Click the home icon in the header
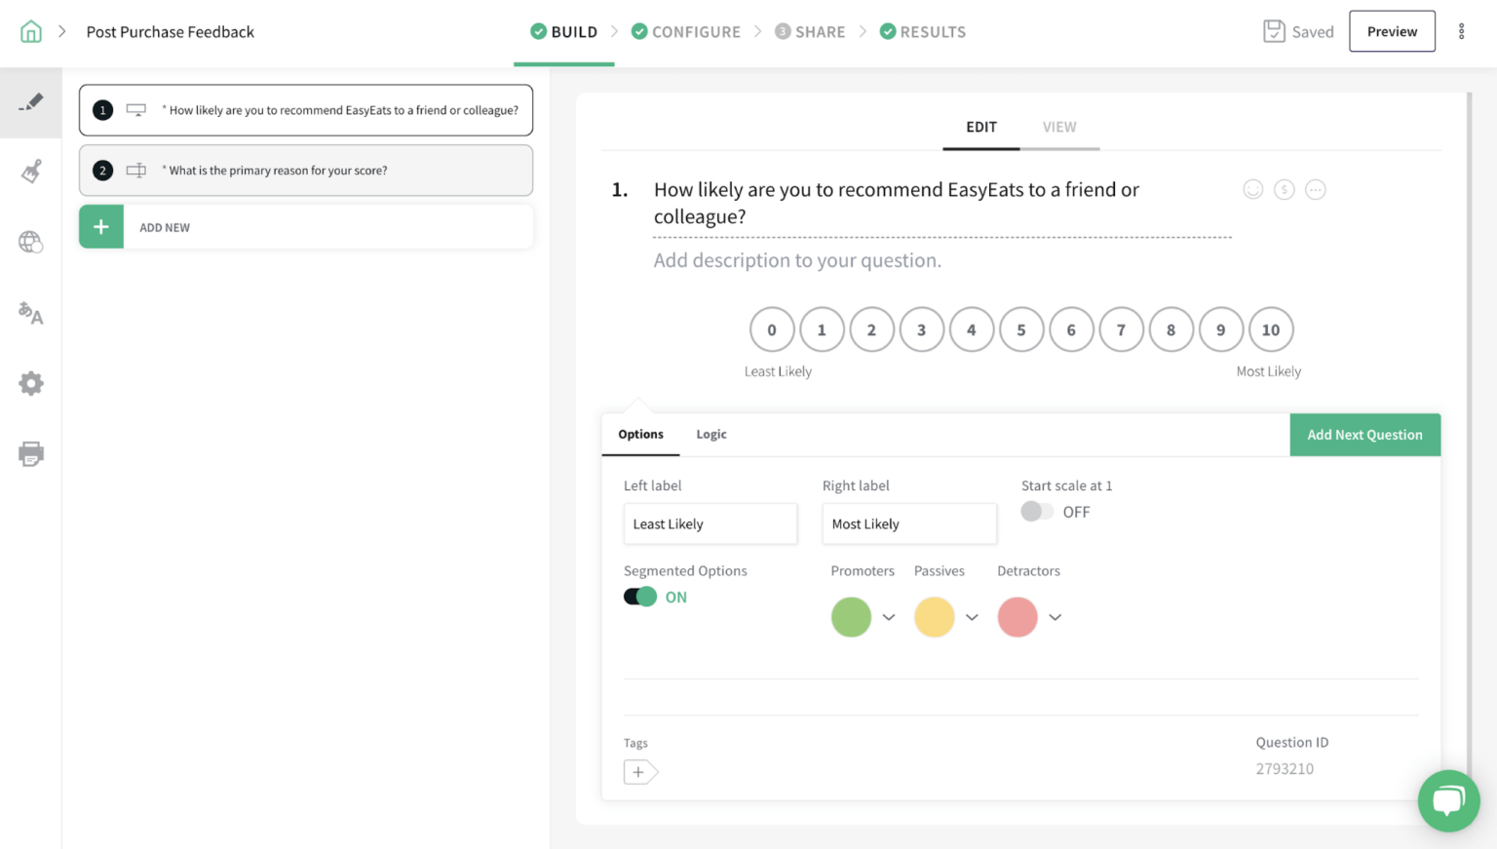Screen dimensions: 1497x849 point(29,30)
